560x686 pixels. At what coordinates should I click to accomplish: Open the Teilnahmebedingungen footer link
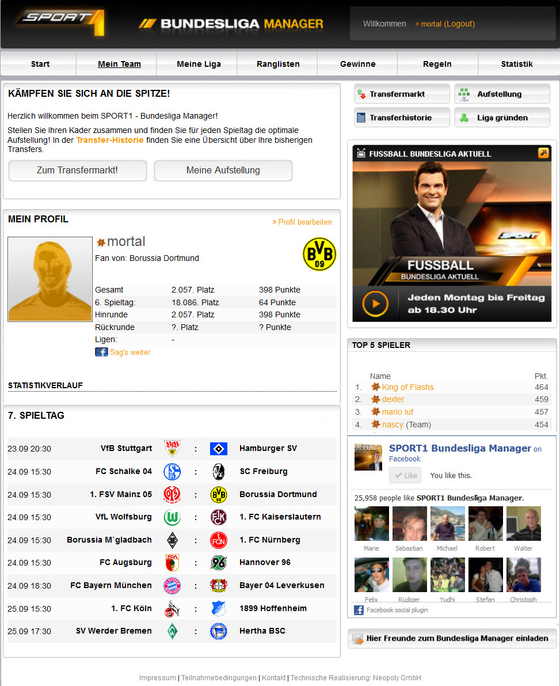[219, 678]
